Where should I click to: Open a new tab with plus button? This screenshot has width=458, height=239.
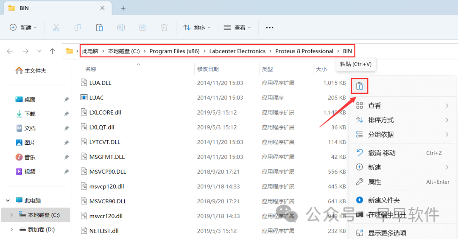(x=123, y=8)
